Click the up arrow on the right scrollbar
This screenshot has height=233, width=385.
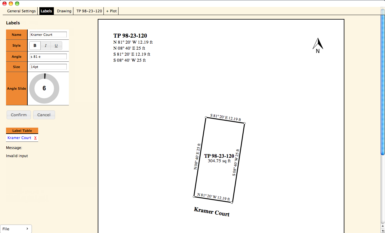pos(382,226)
